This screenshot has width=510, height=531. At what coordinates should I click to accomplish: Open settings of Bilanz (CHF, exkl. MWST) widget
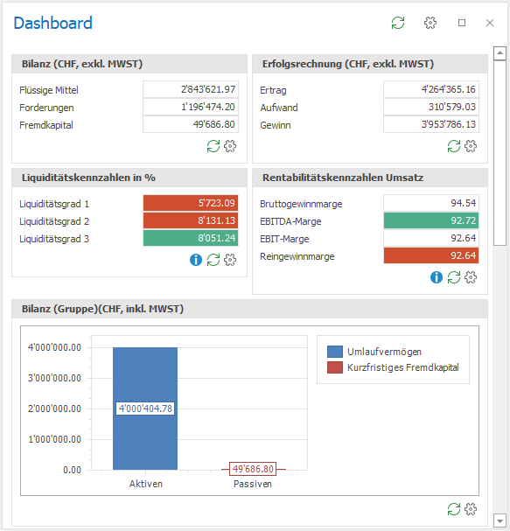pos(230,146)
